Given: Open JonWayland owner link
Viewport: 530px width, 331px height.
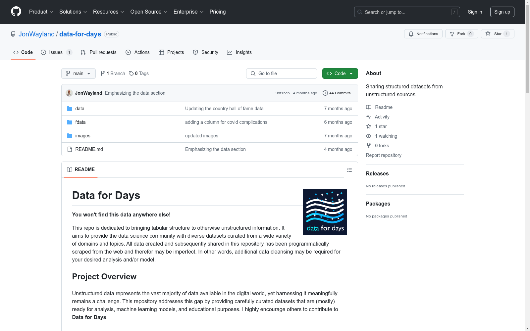Looking at the screenshot, I should pos(36,34).
